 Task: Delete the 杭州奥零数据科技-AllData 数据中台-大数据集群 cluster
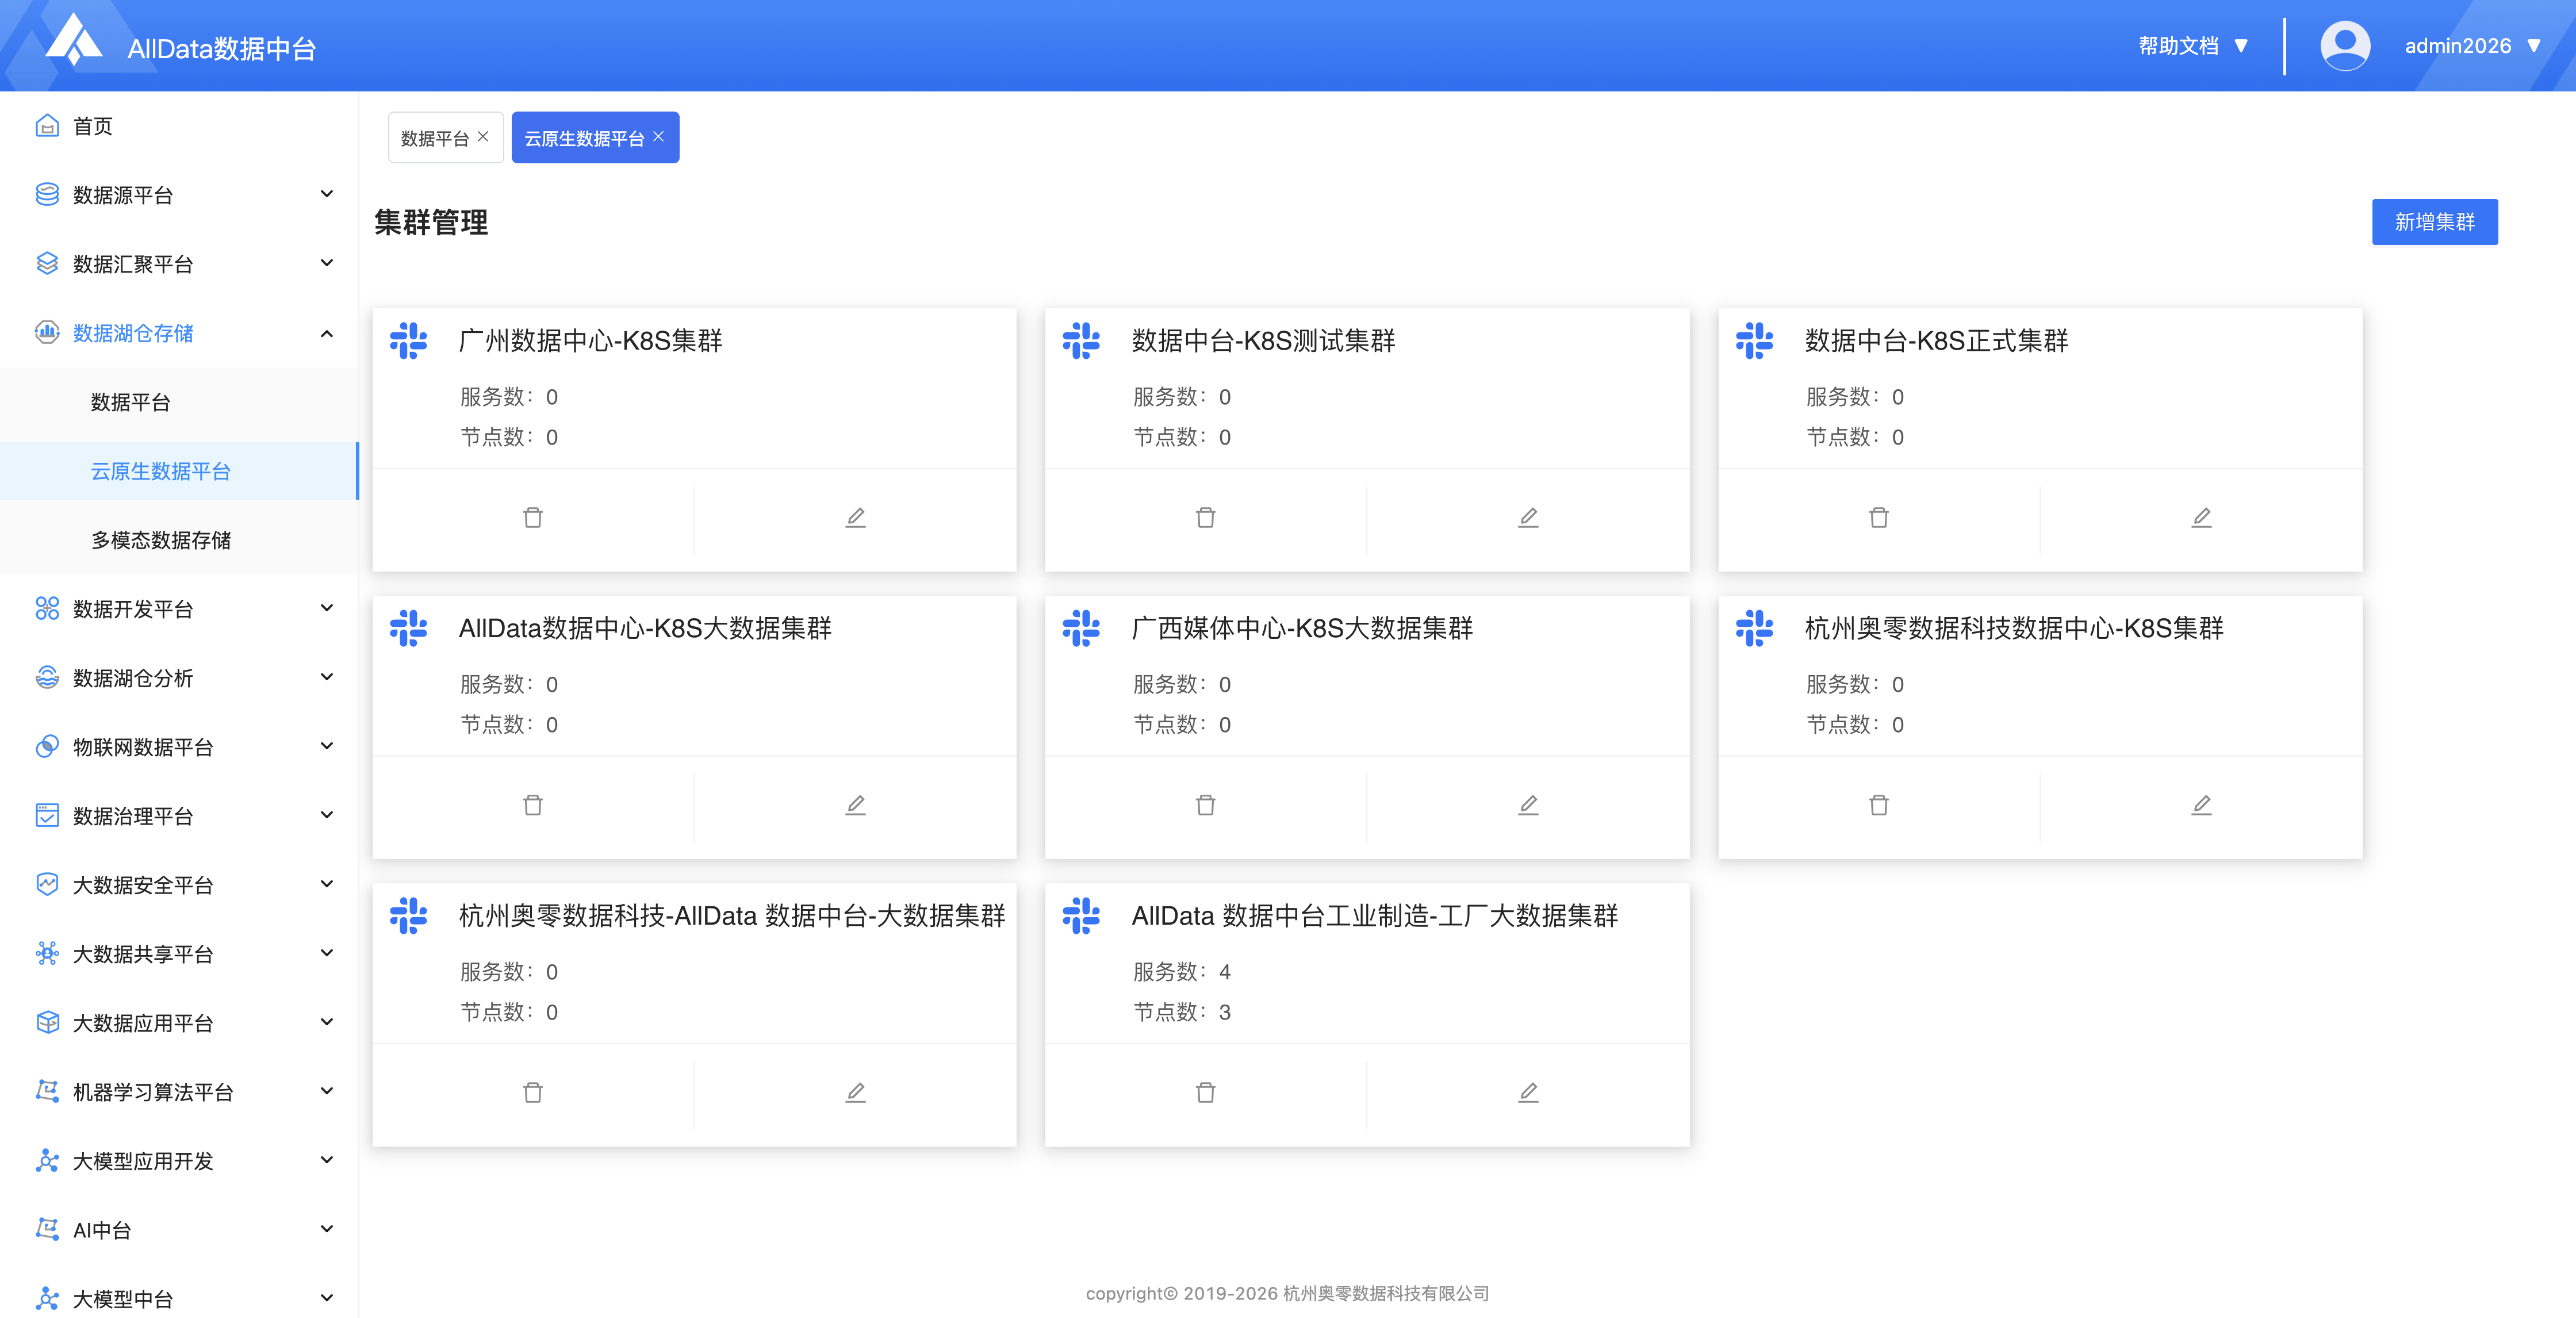533,1092
